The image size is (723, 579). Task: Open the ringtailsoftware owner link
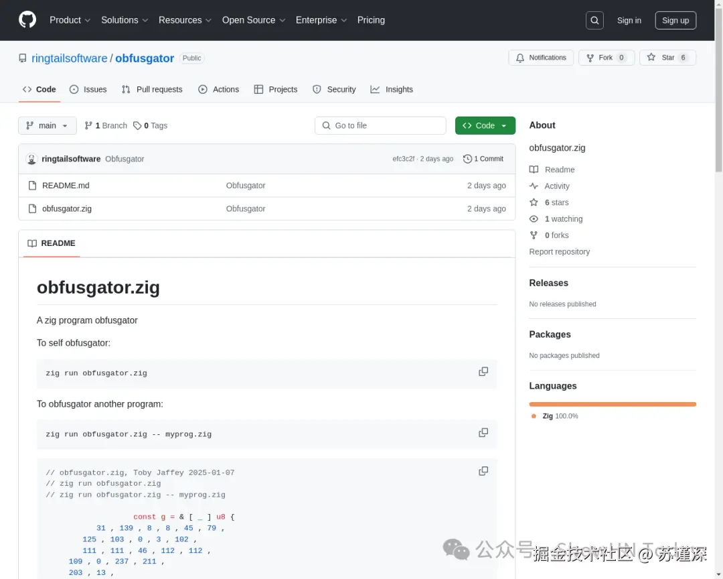click(x=69, y=58)
